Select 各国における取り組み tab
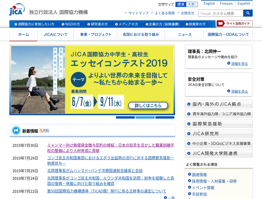This screenshot has width=262, height=199. point(141,35)
